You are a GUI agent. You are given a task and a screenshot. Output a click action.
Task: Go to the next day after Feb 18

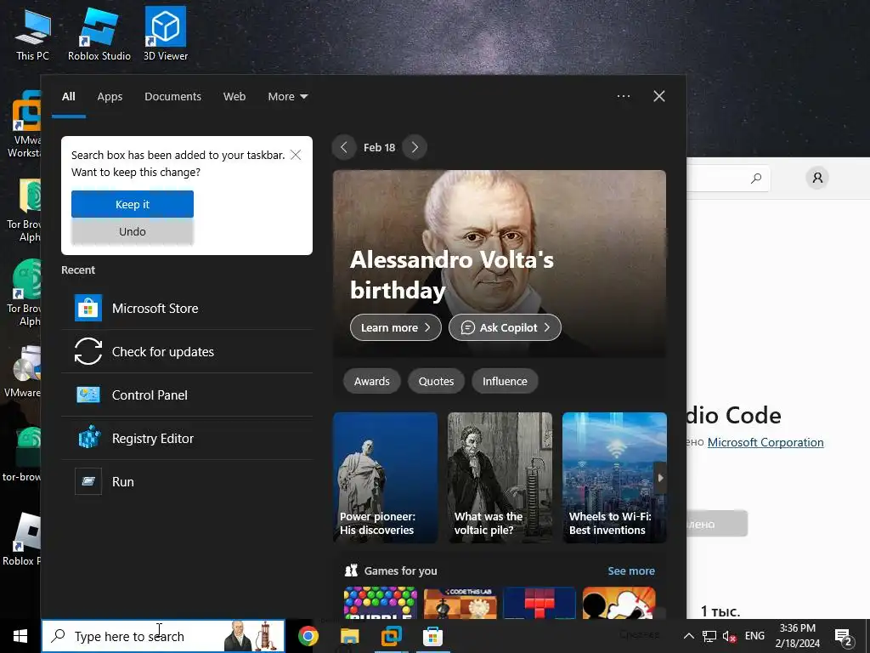[415, 147]
